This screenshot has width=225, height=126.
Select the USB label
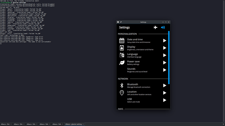(129, 99)
